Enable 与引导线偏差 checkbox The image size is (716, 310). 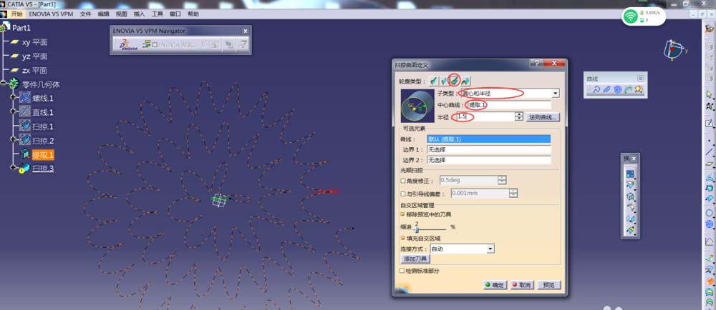(402, 194)
